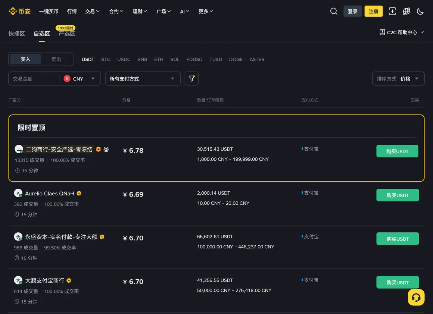
Task: Expand the 合约 menu
Action: (x=116, y=11)
